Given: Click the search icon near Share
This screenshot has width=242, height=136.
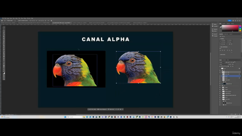Looking at the screenshot, I should click(x=235, y=20).
